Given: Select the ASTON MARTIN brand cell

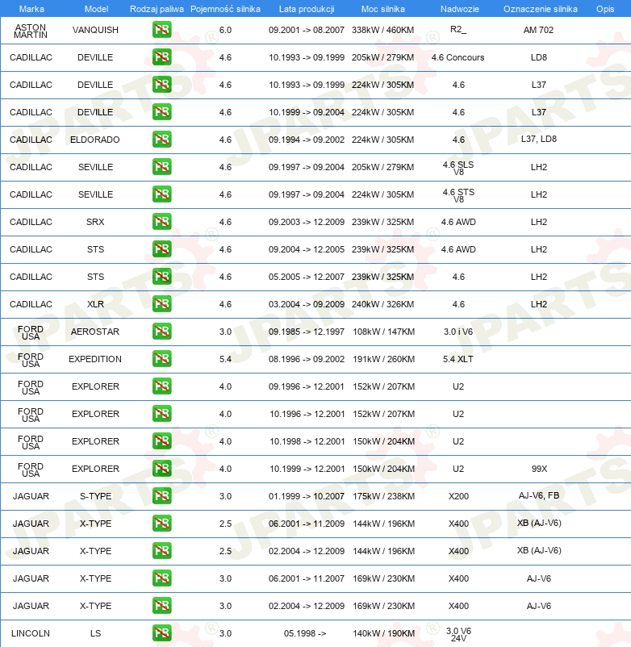Looking at the screenshot, I should click(x=31, y=31).
